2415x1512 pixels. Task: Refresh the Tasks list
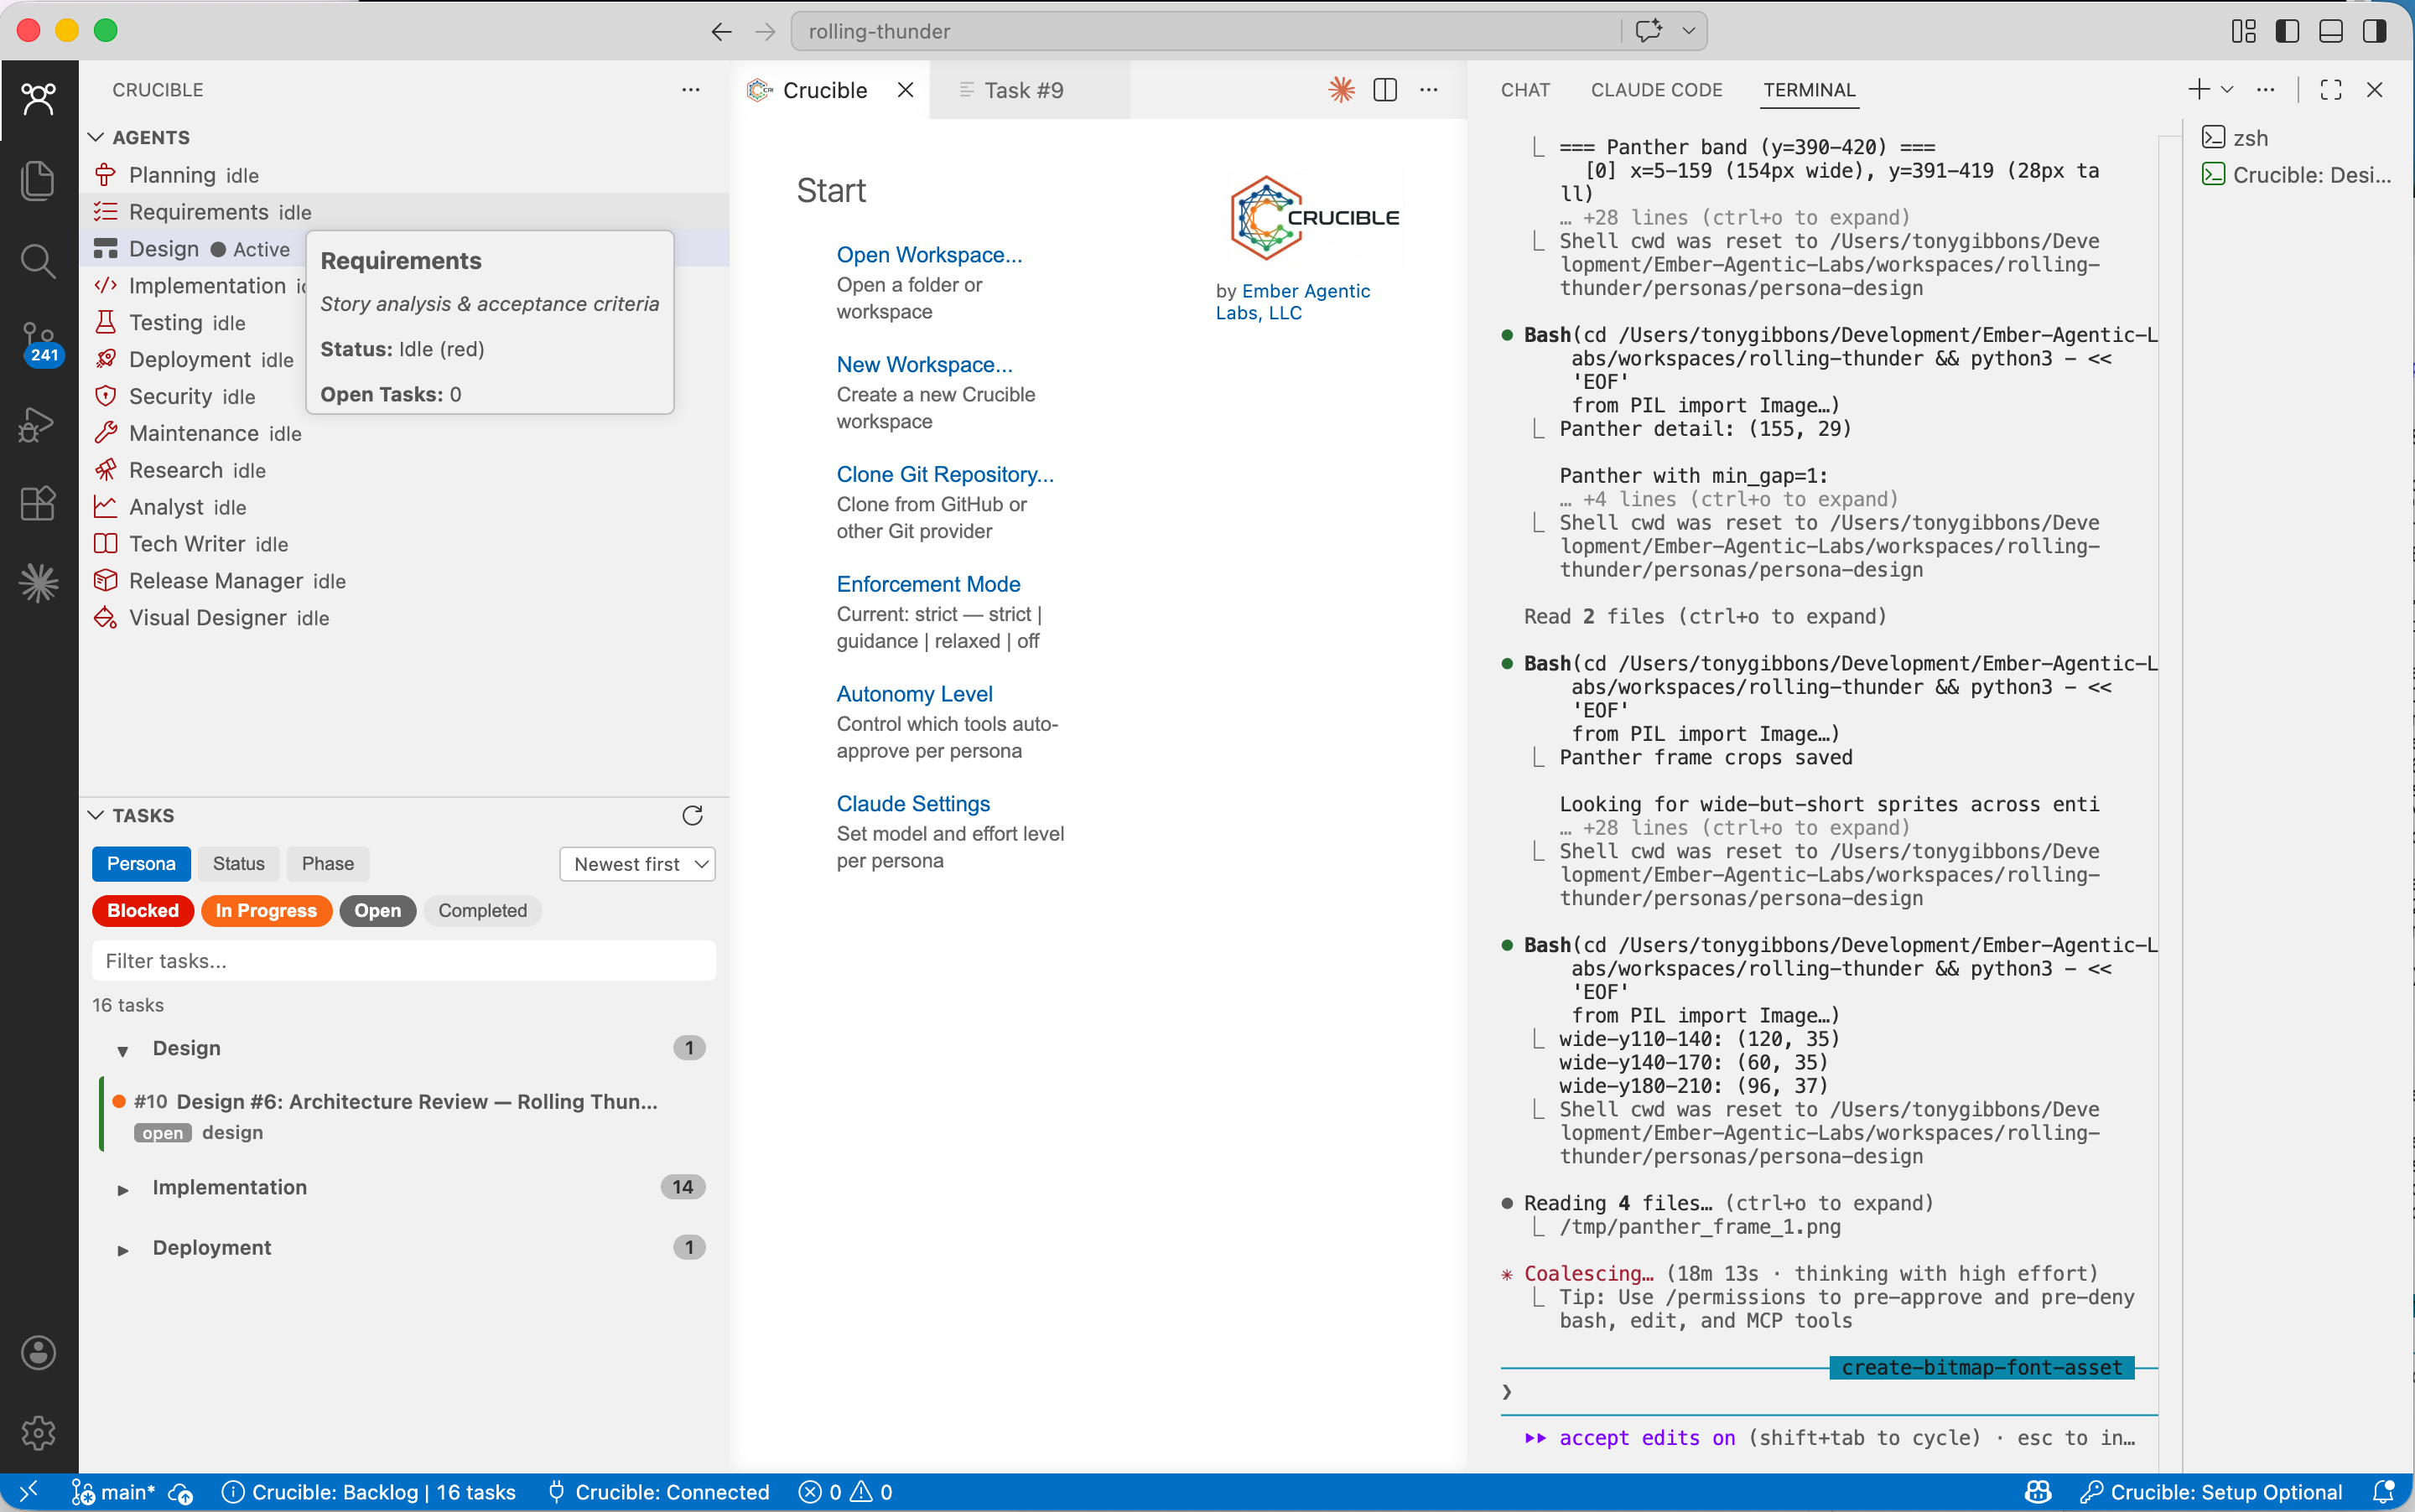point(691,814)
